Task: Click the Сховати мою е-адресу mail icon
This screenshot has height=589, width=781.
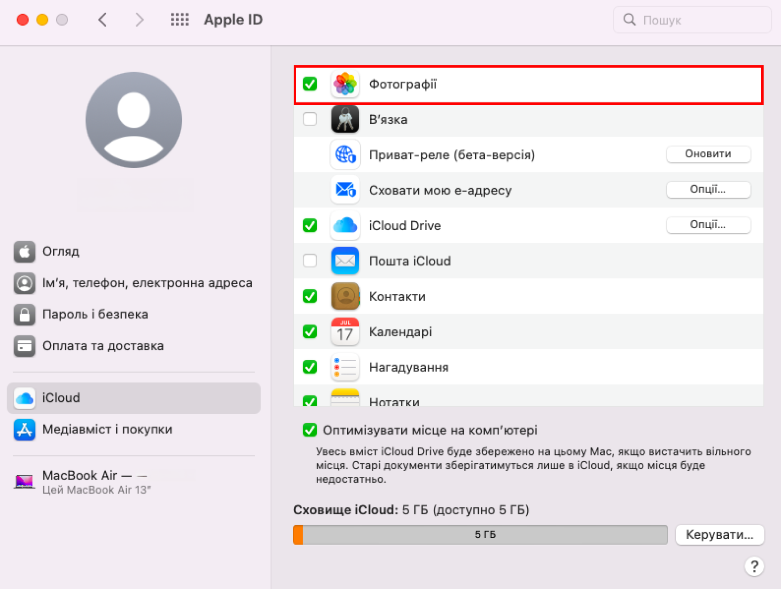Action: click(345, 190)
